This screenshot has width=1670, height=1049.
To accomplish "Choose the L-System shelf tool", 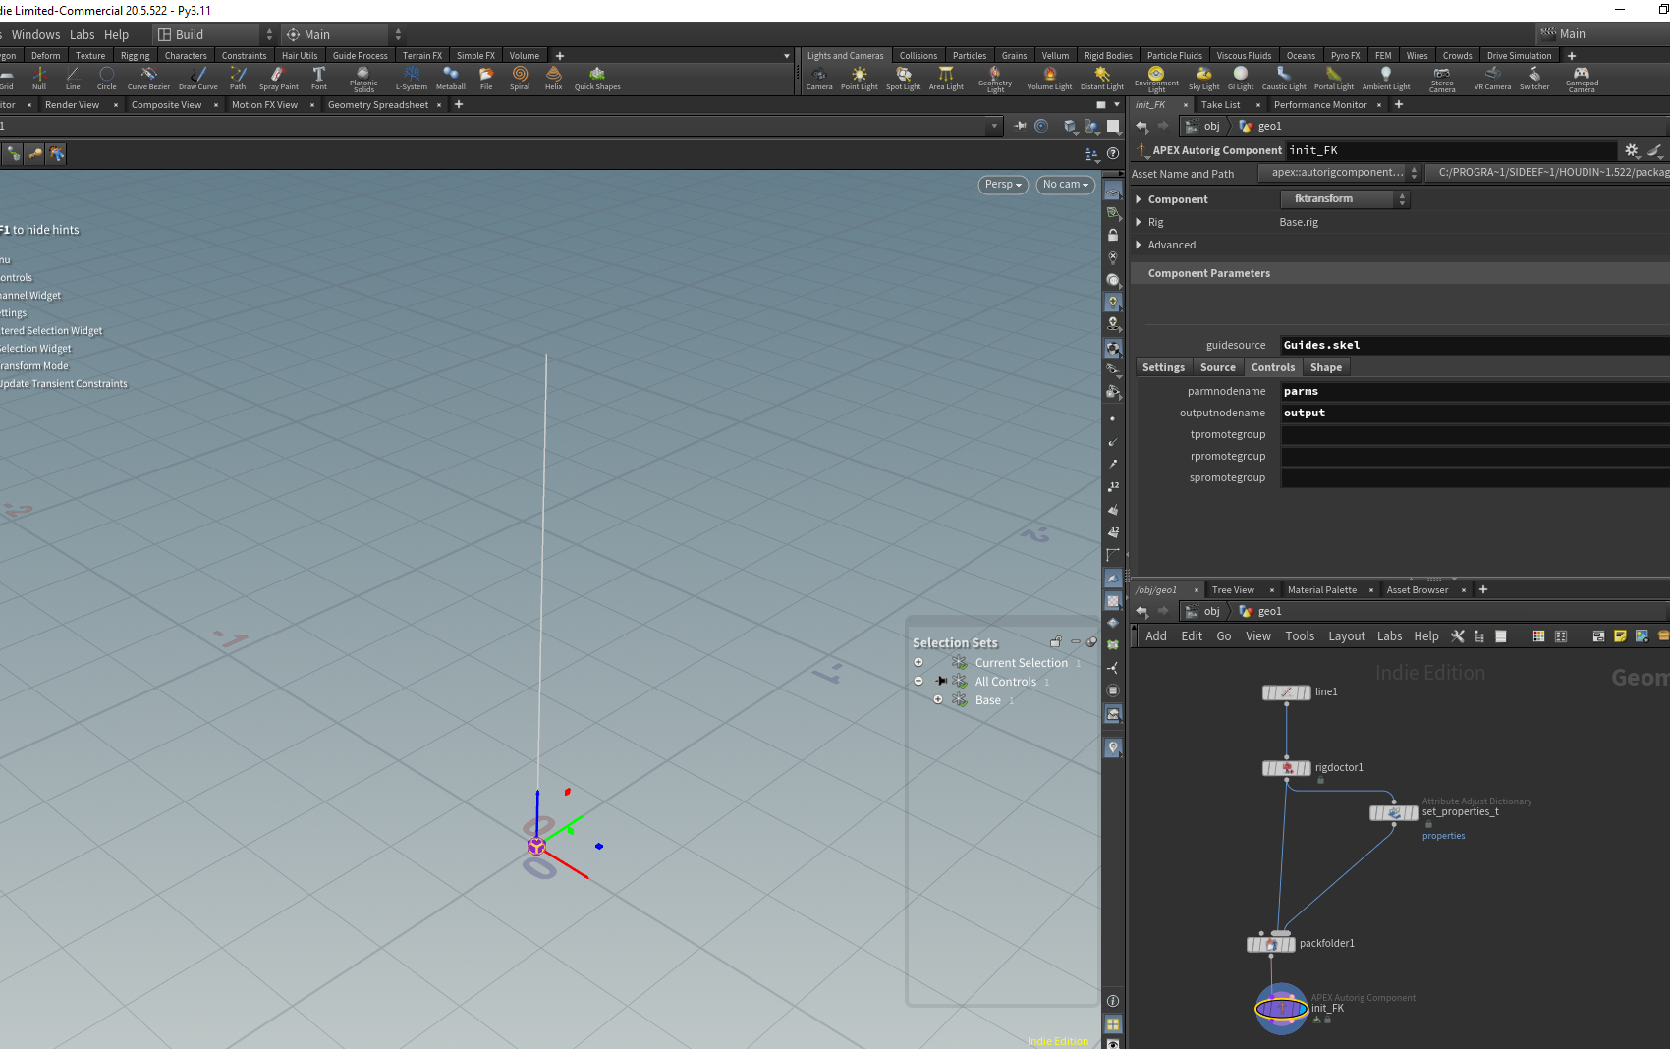I will click(411, 78).
